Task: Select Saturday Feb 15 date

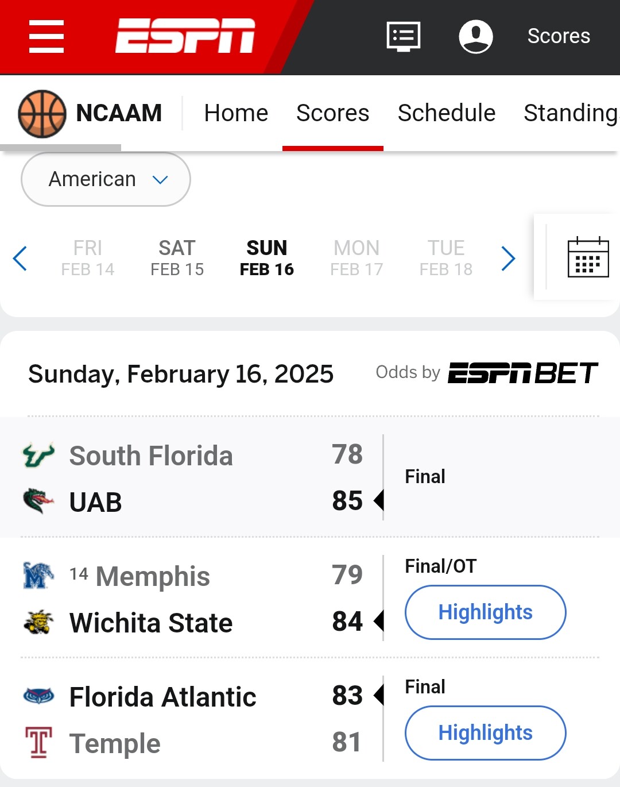Action: point(177,258)
